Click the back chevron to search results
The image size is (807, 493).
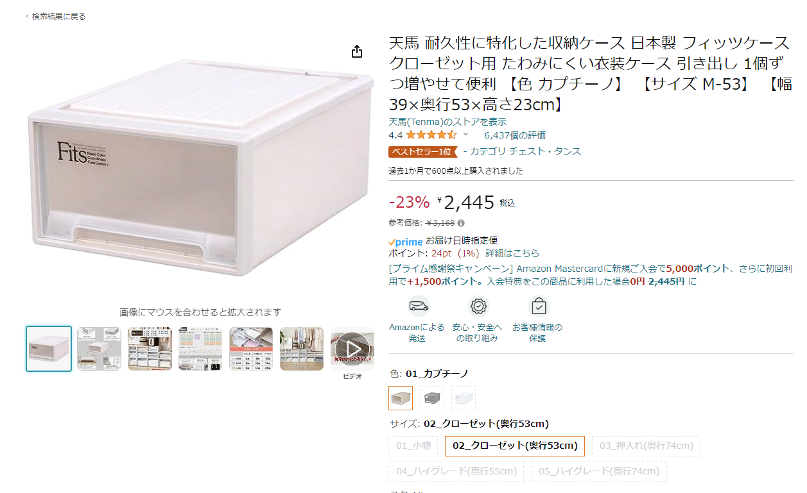coord(27,17)
